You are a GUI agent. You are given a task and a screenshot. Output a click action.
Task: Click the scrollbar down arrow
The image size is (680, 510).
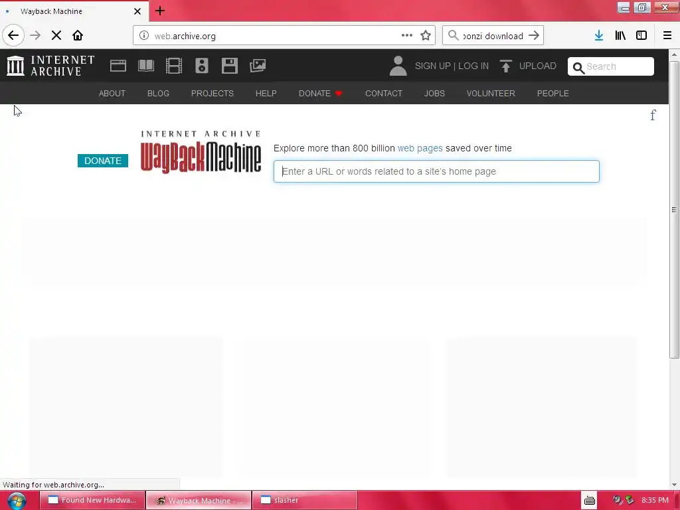click(674, 484)
